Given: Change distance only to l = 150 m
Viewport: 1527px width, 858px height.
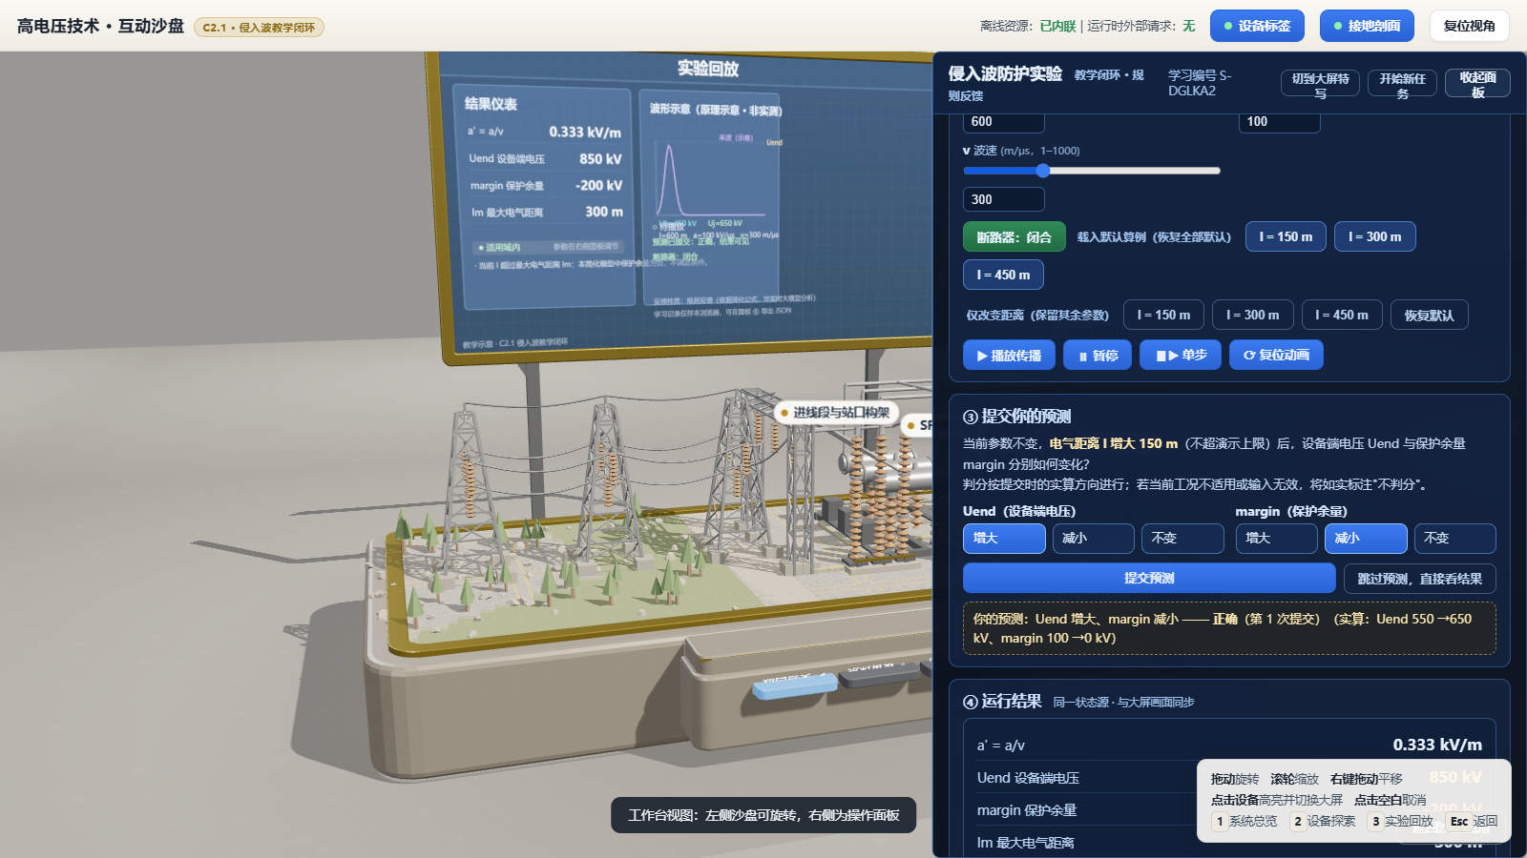Looking at the screenshot, I should tap(1163, 315).
